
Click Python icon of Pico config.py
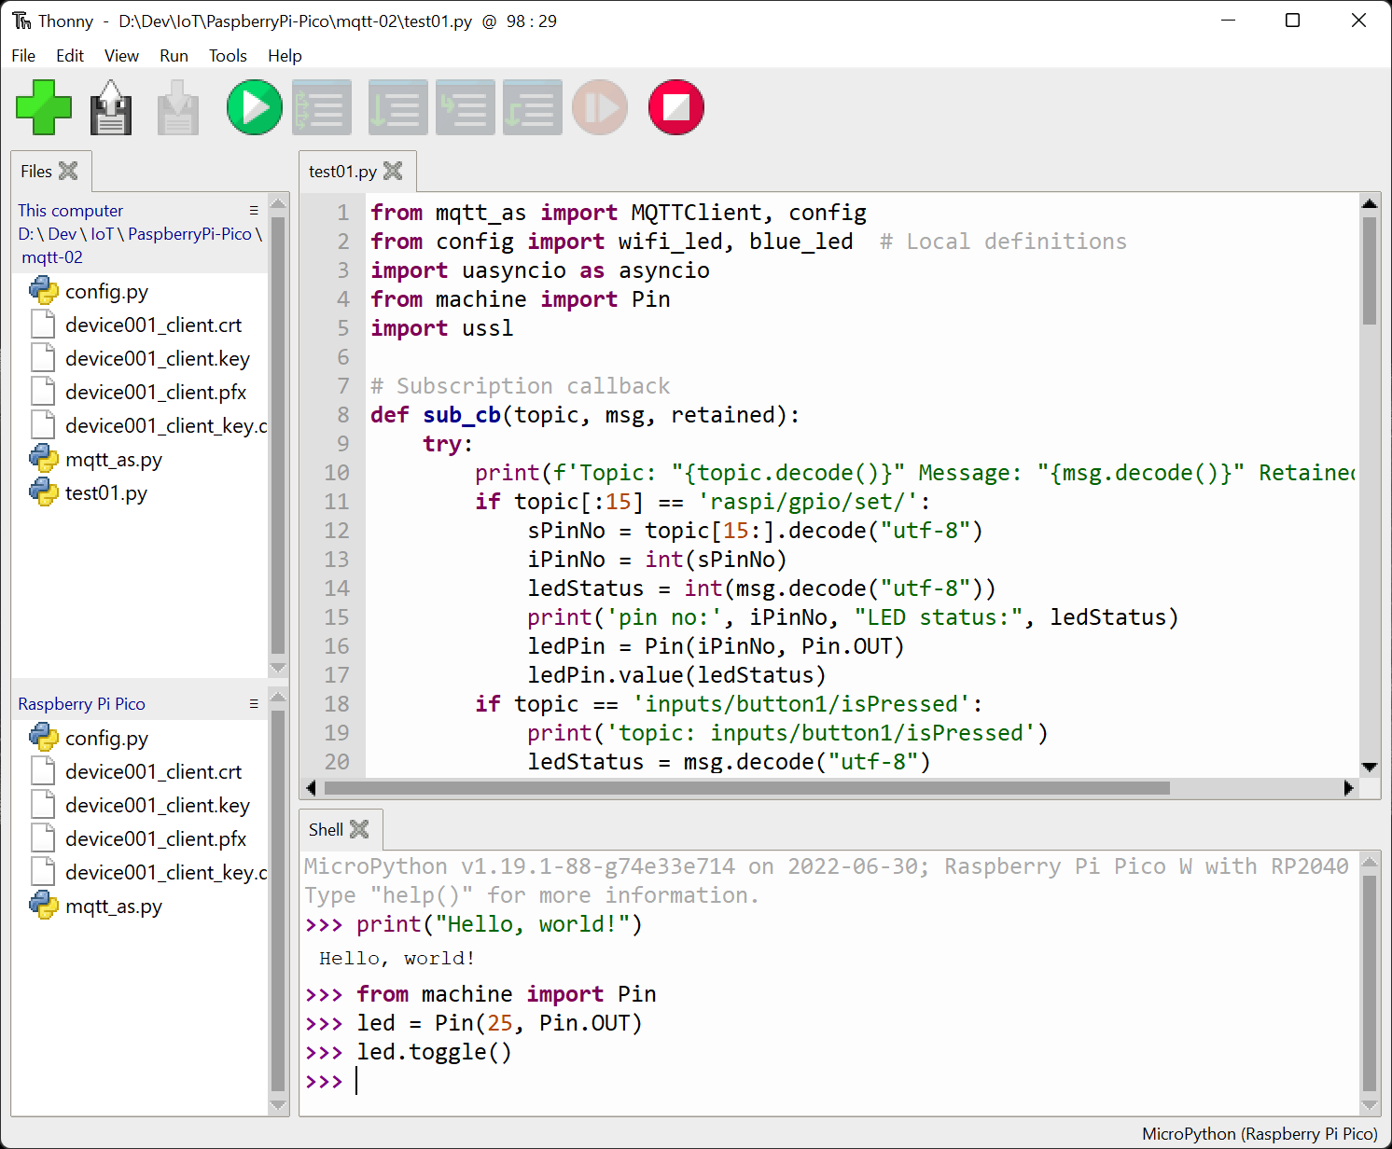(44, 738)
